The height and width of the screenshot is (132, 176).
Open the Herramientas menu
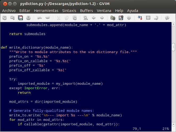point(46,11)
